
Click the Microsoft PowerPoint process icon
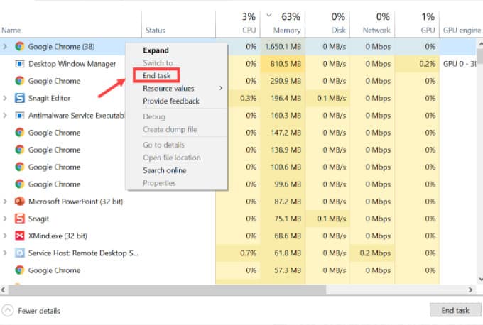tap(20, 202)
